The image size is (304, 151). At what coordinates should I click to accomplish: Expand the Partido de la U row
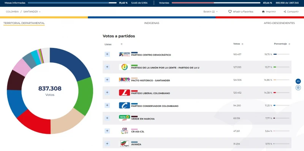click(107, 67)
